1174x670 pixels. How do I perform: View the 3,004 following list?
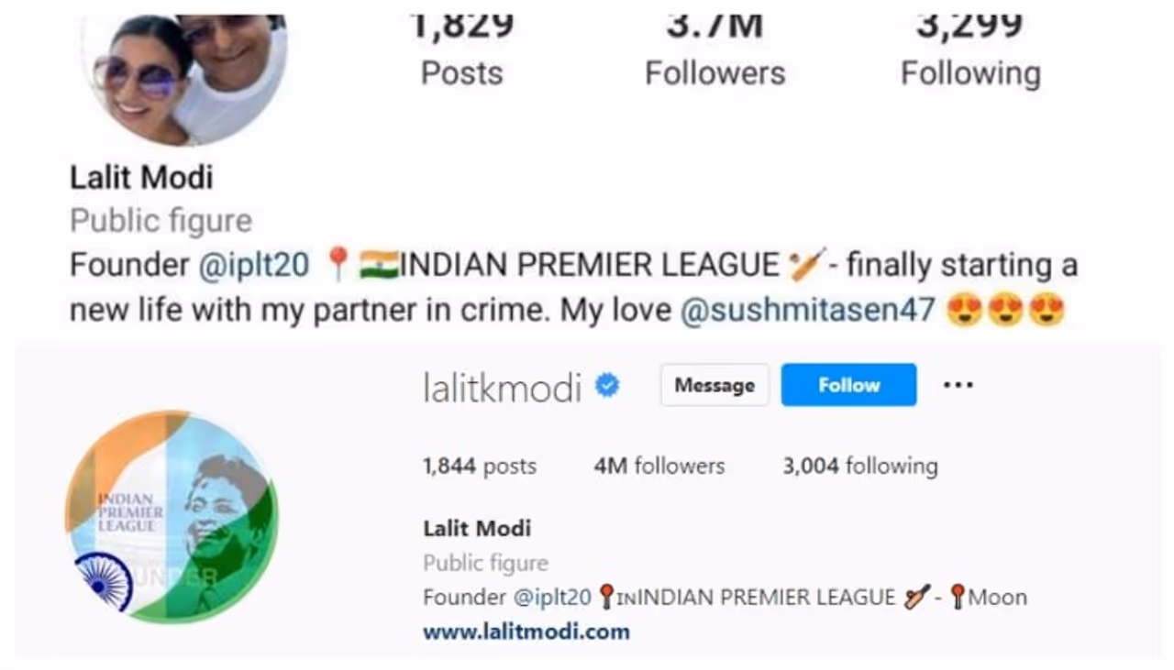(859, 467)
